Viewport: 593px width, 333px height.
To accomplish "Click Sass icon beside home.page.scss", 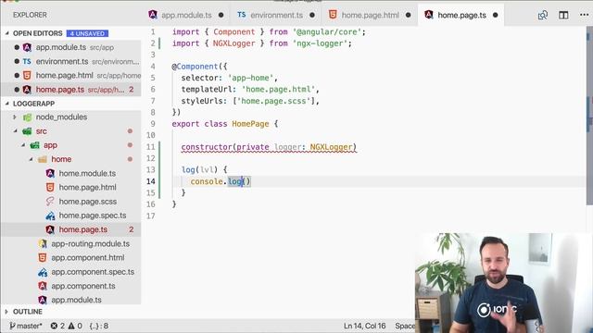I will [x=50, y=202].
